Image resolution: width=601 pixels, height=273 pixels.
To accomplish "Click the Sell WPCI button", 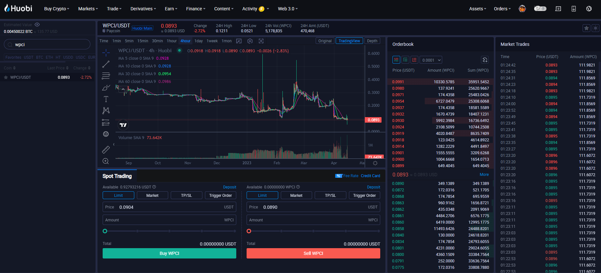I will click(x=313, y=253).
